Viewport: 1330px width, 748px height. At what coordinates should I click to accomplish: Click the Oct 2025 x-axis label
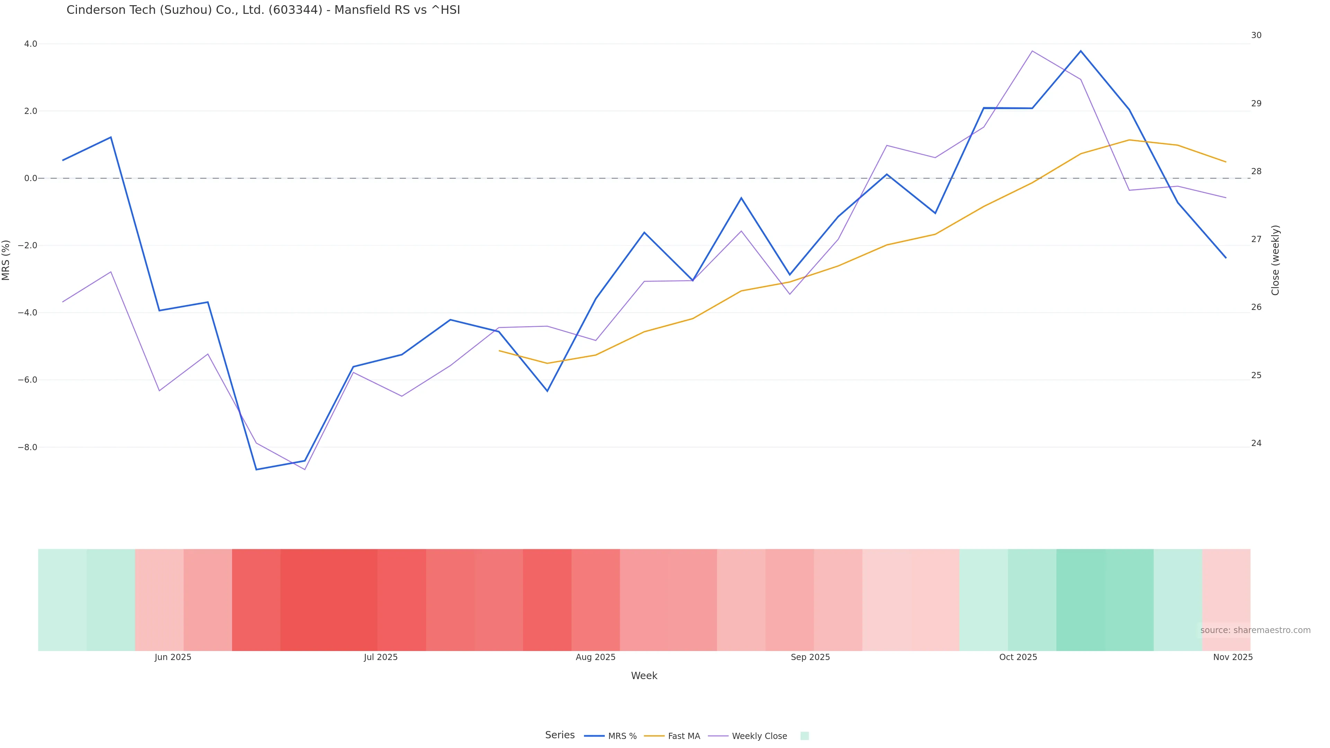click(1018, 657)
